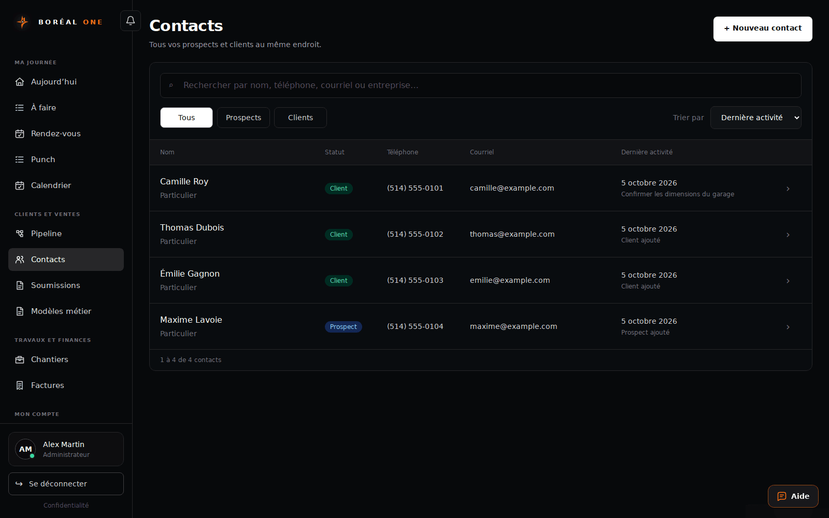Click Confirmer les dimensions du garage note
Image resolution: width=829 pixels, height=518 pixels.
coord(678,194)
